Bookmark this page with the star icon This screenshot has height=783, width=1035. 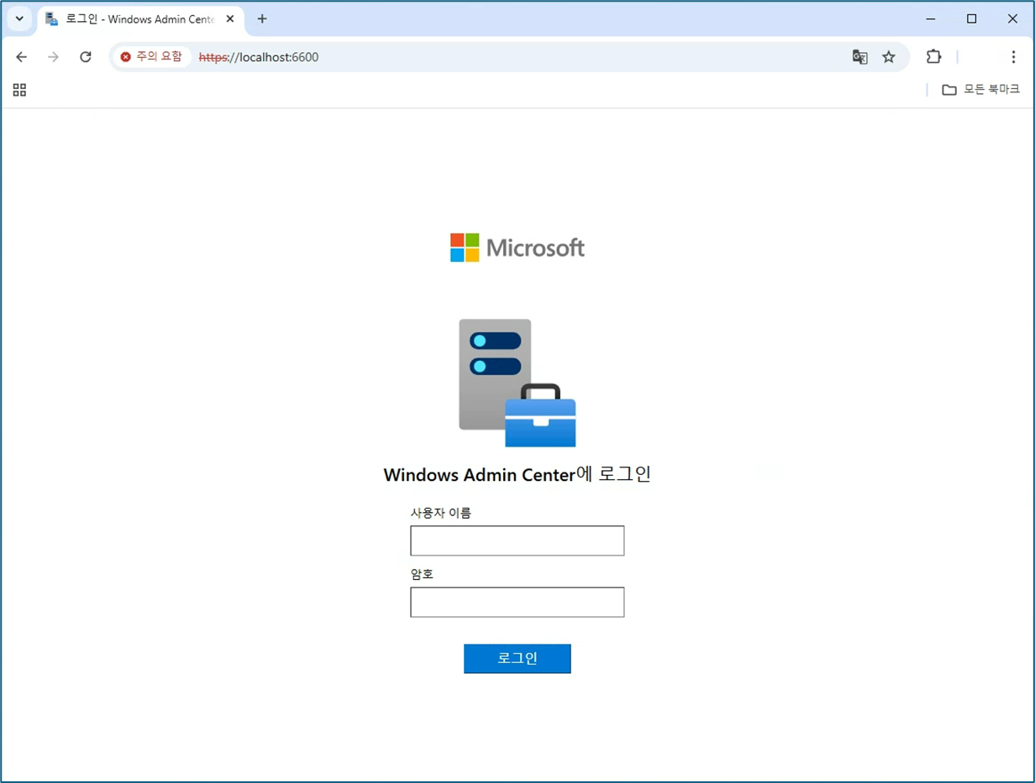click(888, 57)
